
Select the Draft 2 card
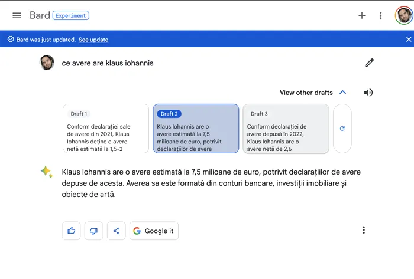(x=196, y=129)
